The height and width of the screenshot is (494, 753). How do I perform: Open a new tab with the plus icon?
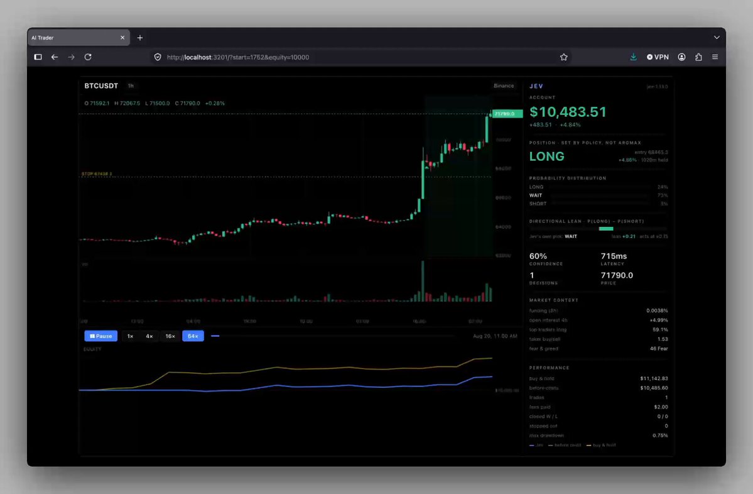(x=140, y=38)
